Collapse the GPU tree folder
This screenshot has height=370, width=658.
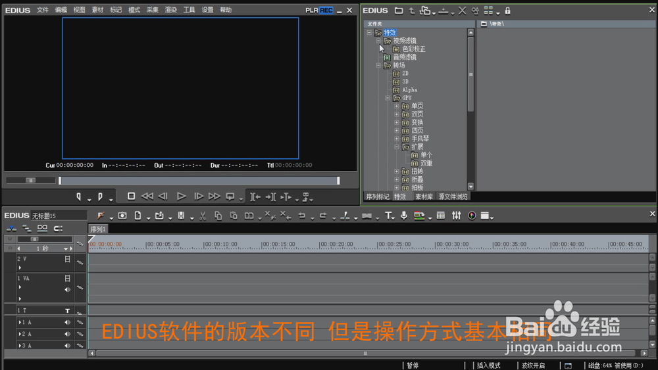point(388,98)
